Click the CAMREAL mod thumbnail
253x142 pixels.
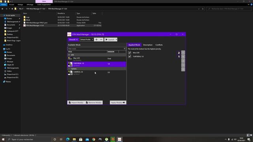[70, 73]
